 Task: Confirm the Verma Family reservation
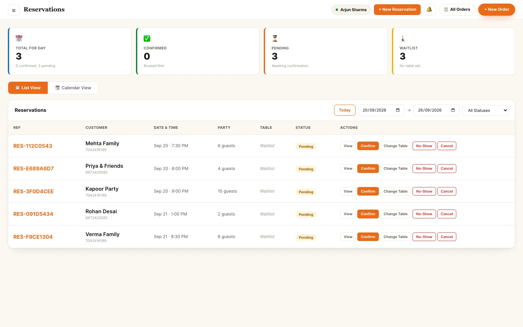tap(368, 237)
